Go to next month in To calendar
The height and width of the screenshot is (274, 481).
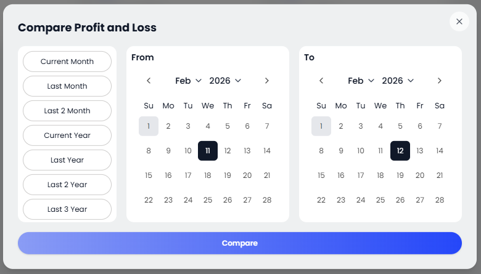tap(440, 81)
